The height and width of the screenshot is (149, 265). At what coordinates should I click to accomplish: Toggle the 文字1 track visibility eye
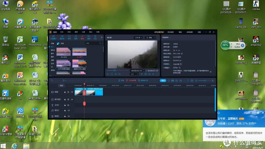click(68, 105)
